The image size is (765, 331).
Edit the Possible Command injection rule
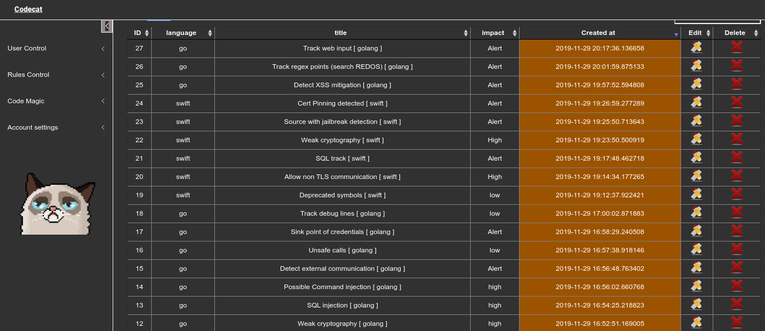tap(696, 287)
